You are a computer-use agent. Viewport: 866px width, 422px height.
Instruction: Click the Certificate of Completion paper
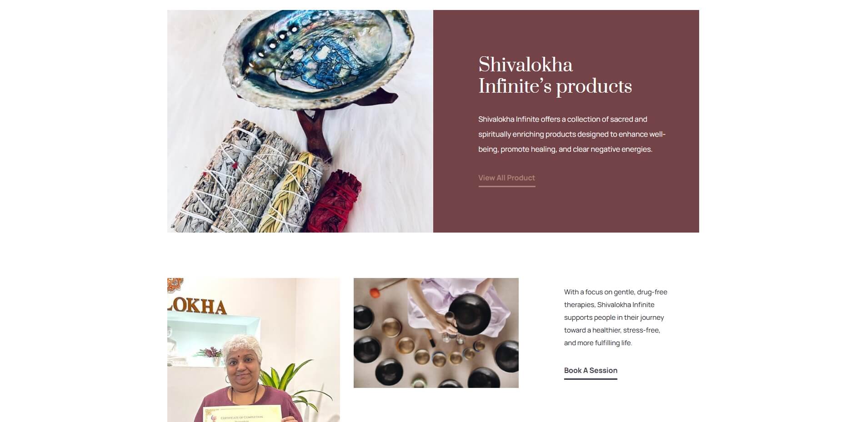pos(242,414)
